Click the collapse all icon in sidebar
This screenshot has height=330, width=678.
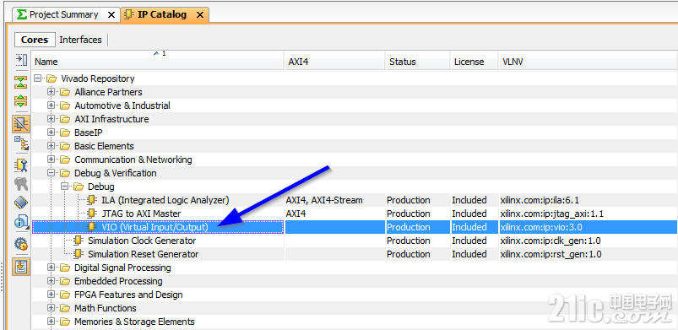(x=21, y=82)
